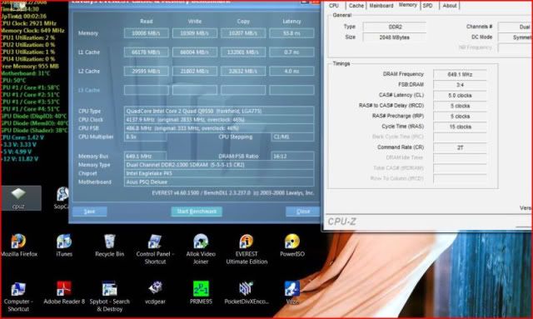This screenshot has width=533, height=319.
Task: Click the L2 Cache Read value
Action: click(x=147, y=72)
